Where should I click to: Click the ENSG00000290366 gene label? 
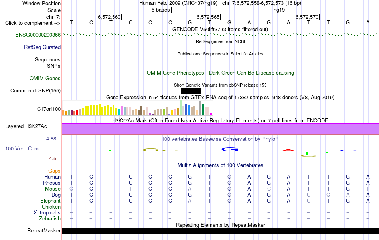click(38, 35)
